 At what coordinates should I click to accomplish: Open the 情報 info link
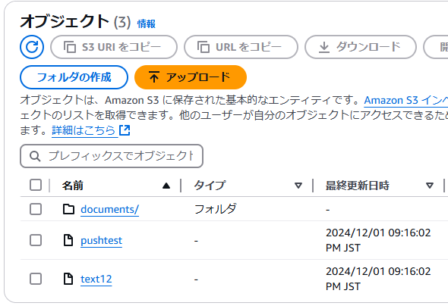pyautogui.click(x=147, y=24)
